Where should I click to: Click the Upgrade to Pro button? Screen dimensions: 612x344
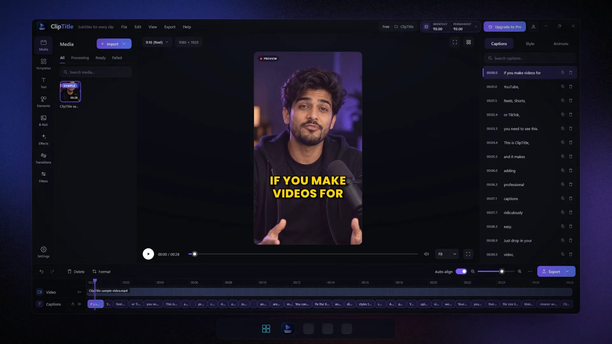pos(505,27)
